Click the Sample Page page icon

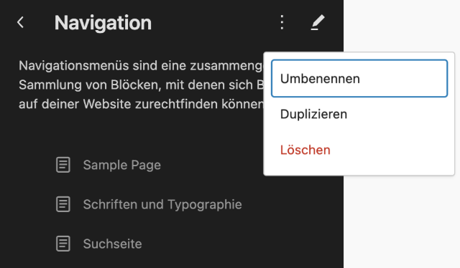pyautogui.click(x=63, y=165)
